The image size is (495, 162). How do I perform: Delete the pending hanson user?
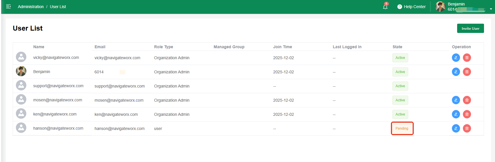click(x=467, y=129)
